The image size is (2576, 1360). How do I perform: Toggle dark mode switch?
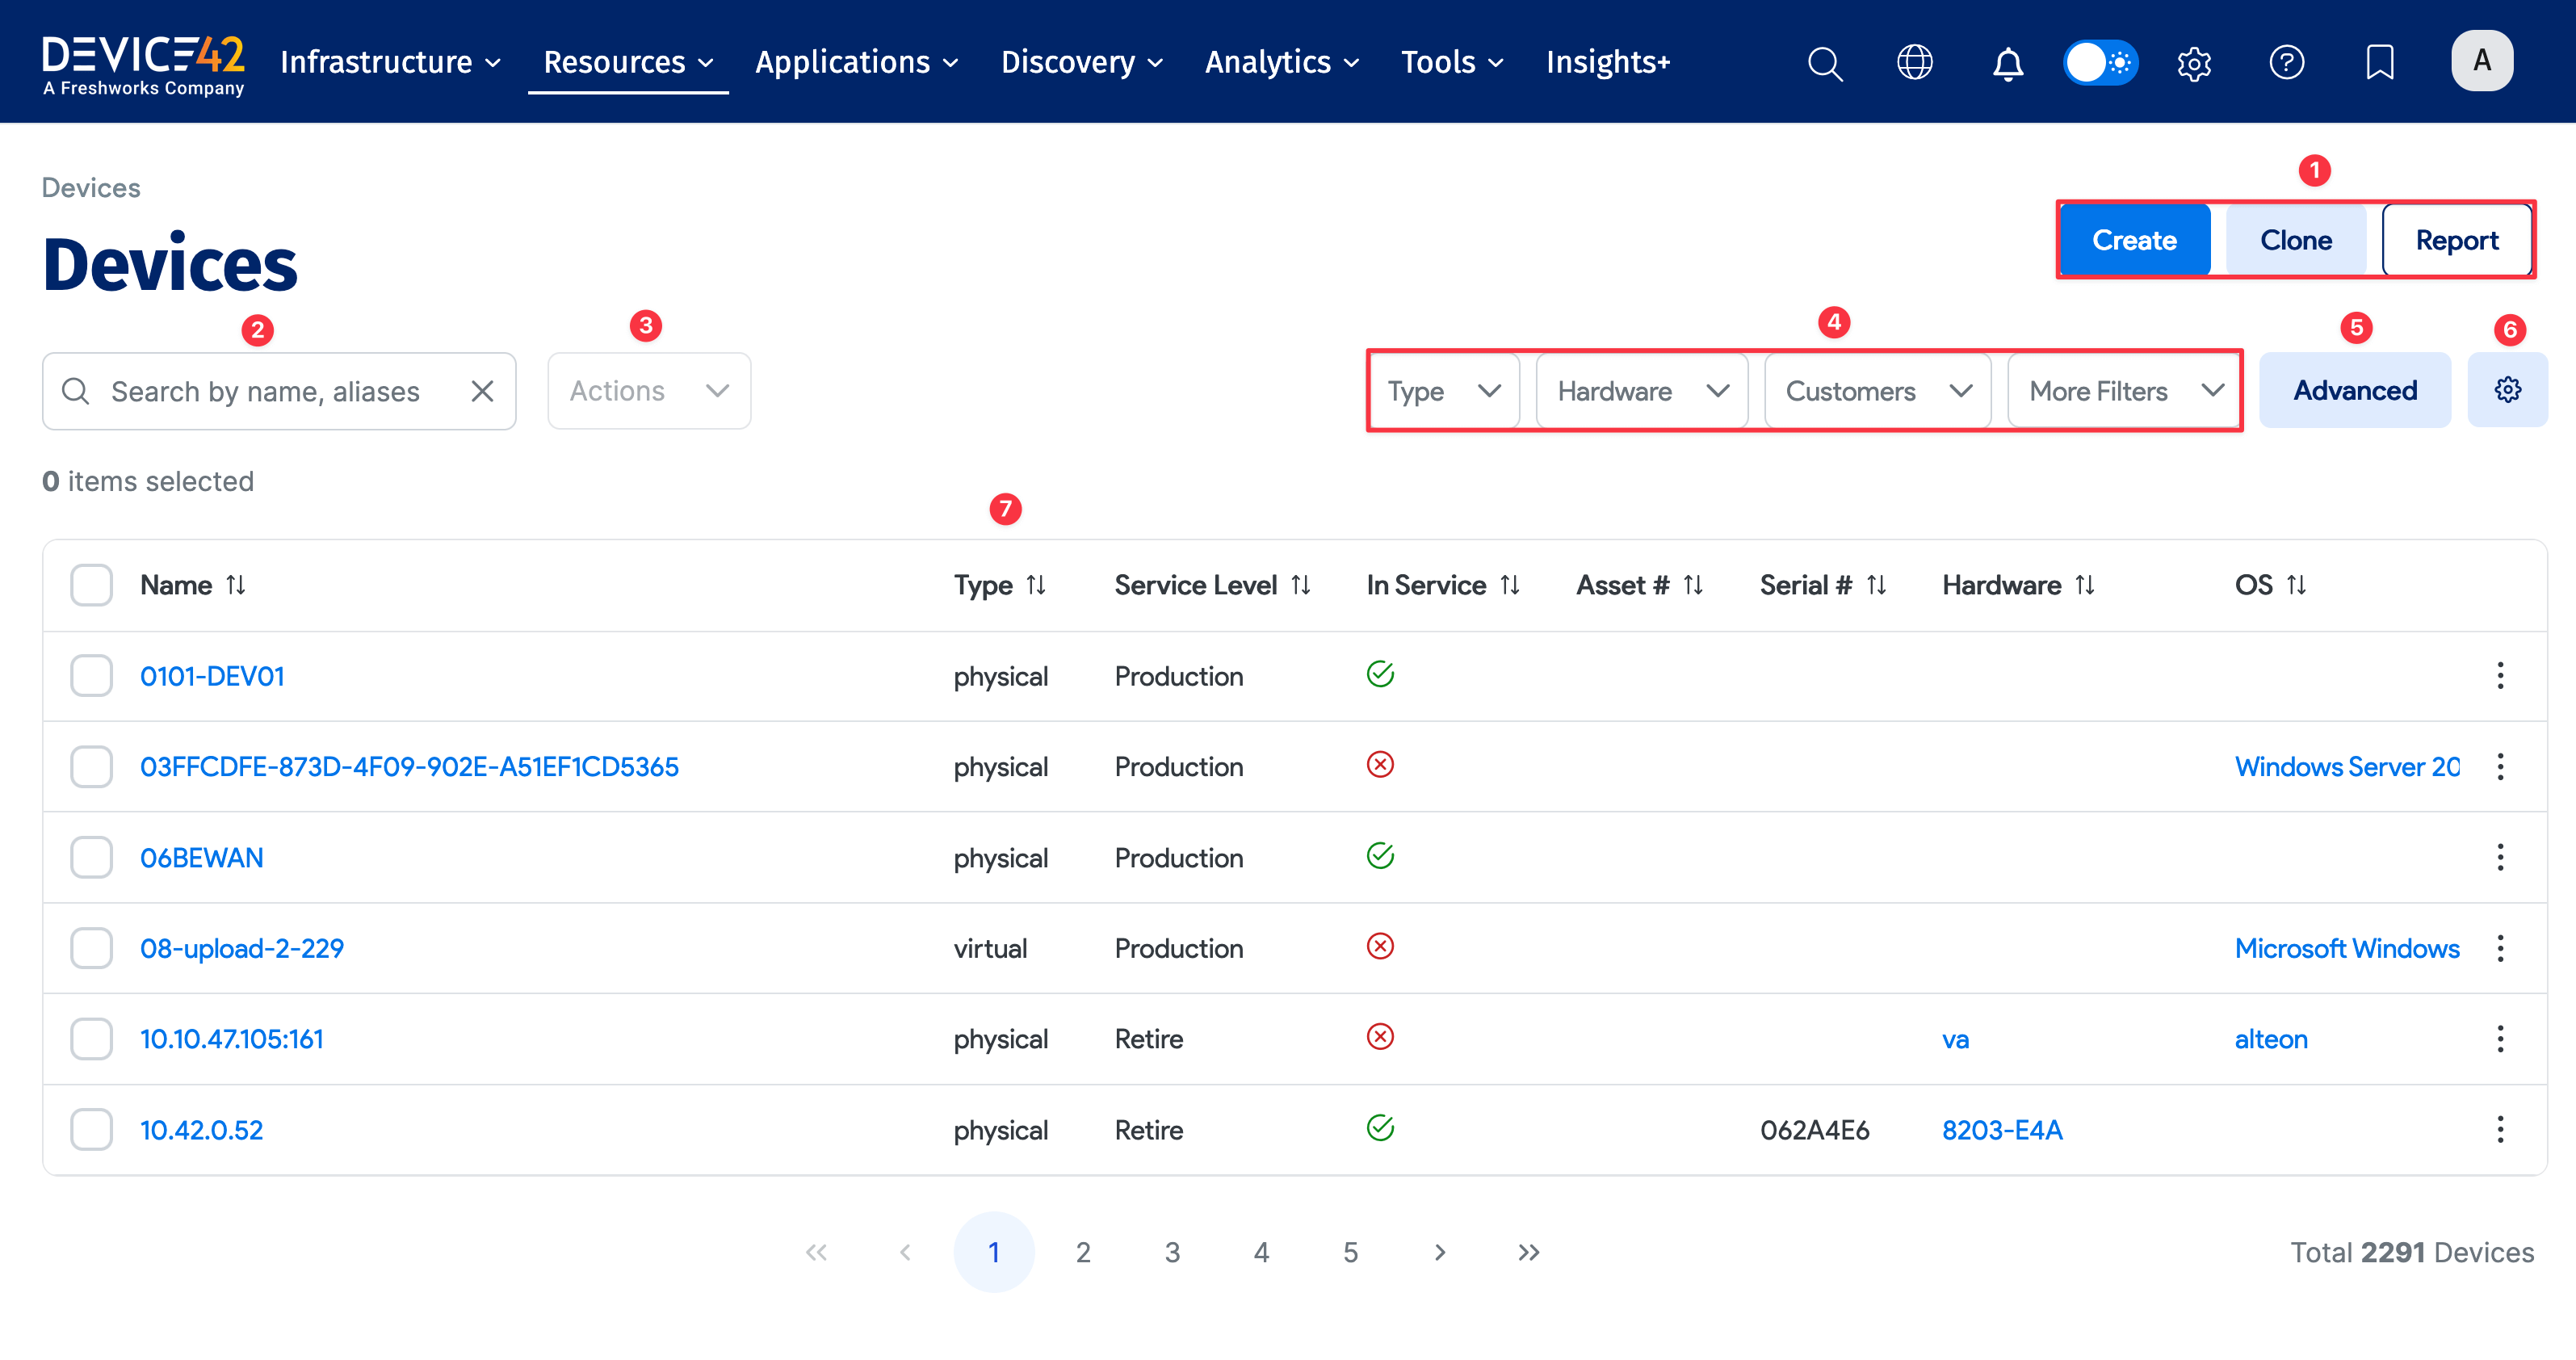[x=2100, y=62]
